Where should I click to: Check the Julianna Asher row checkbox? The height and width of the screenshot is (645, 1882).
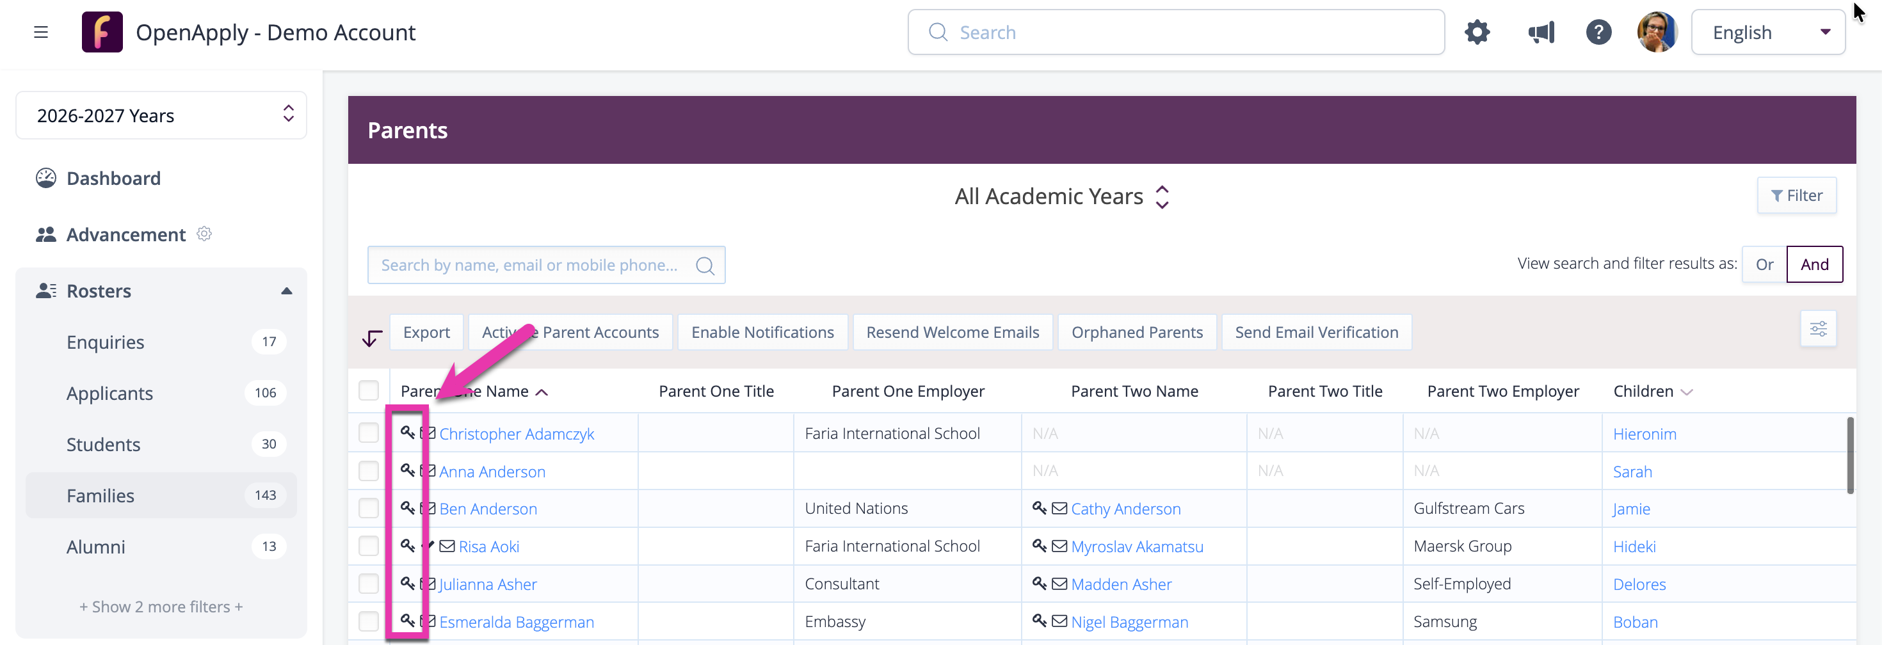(368, 584)
